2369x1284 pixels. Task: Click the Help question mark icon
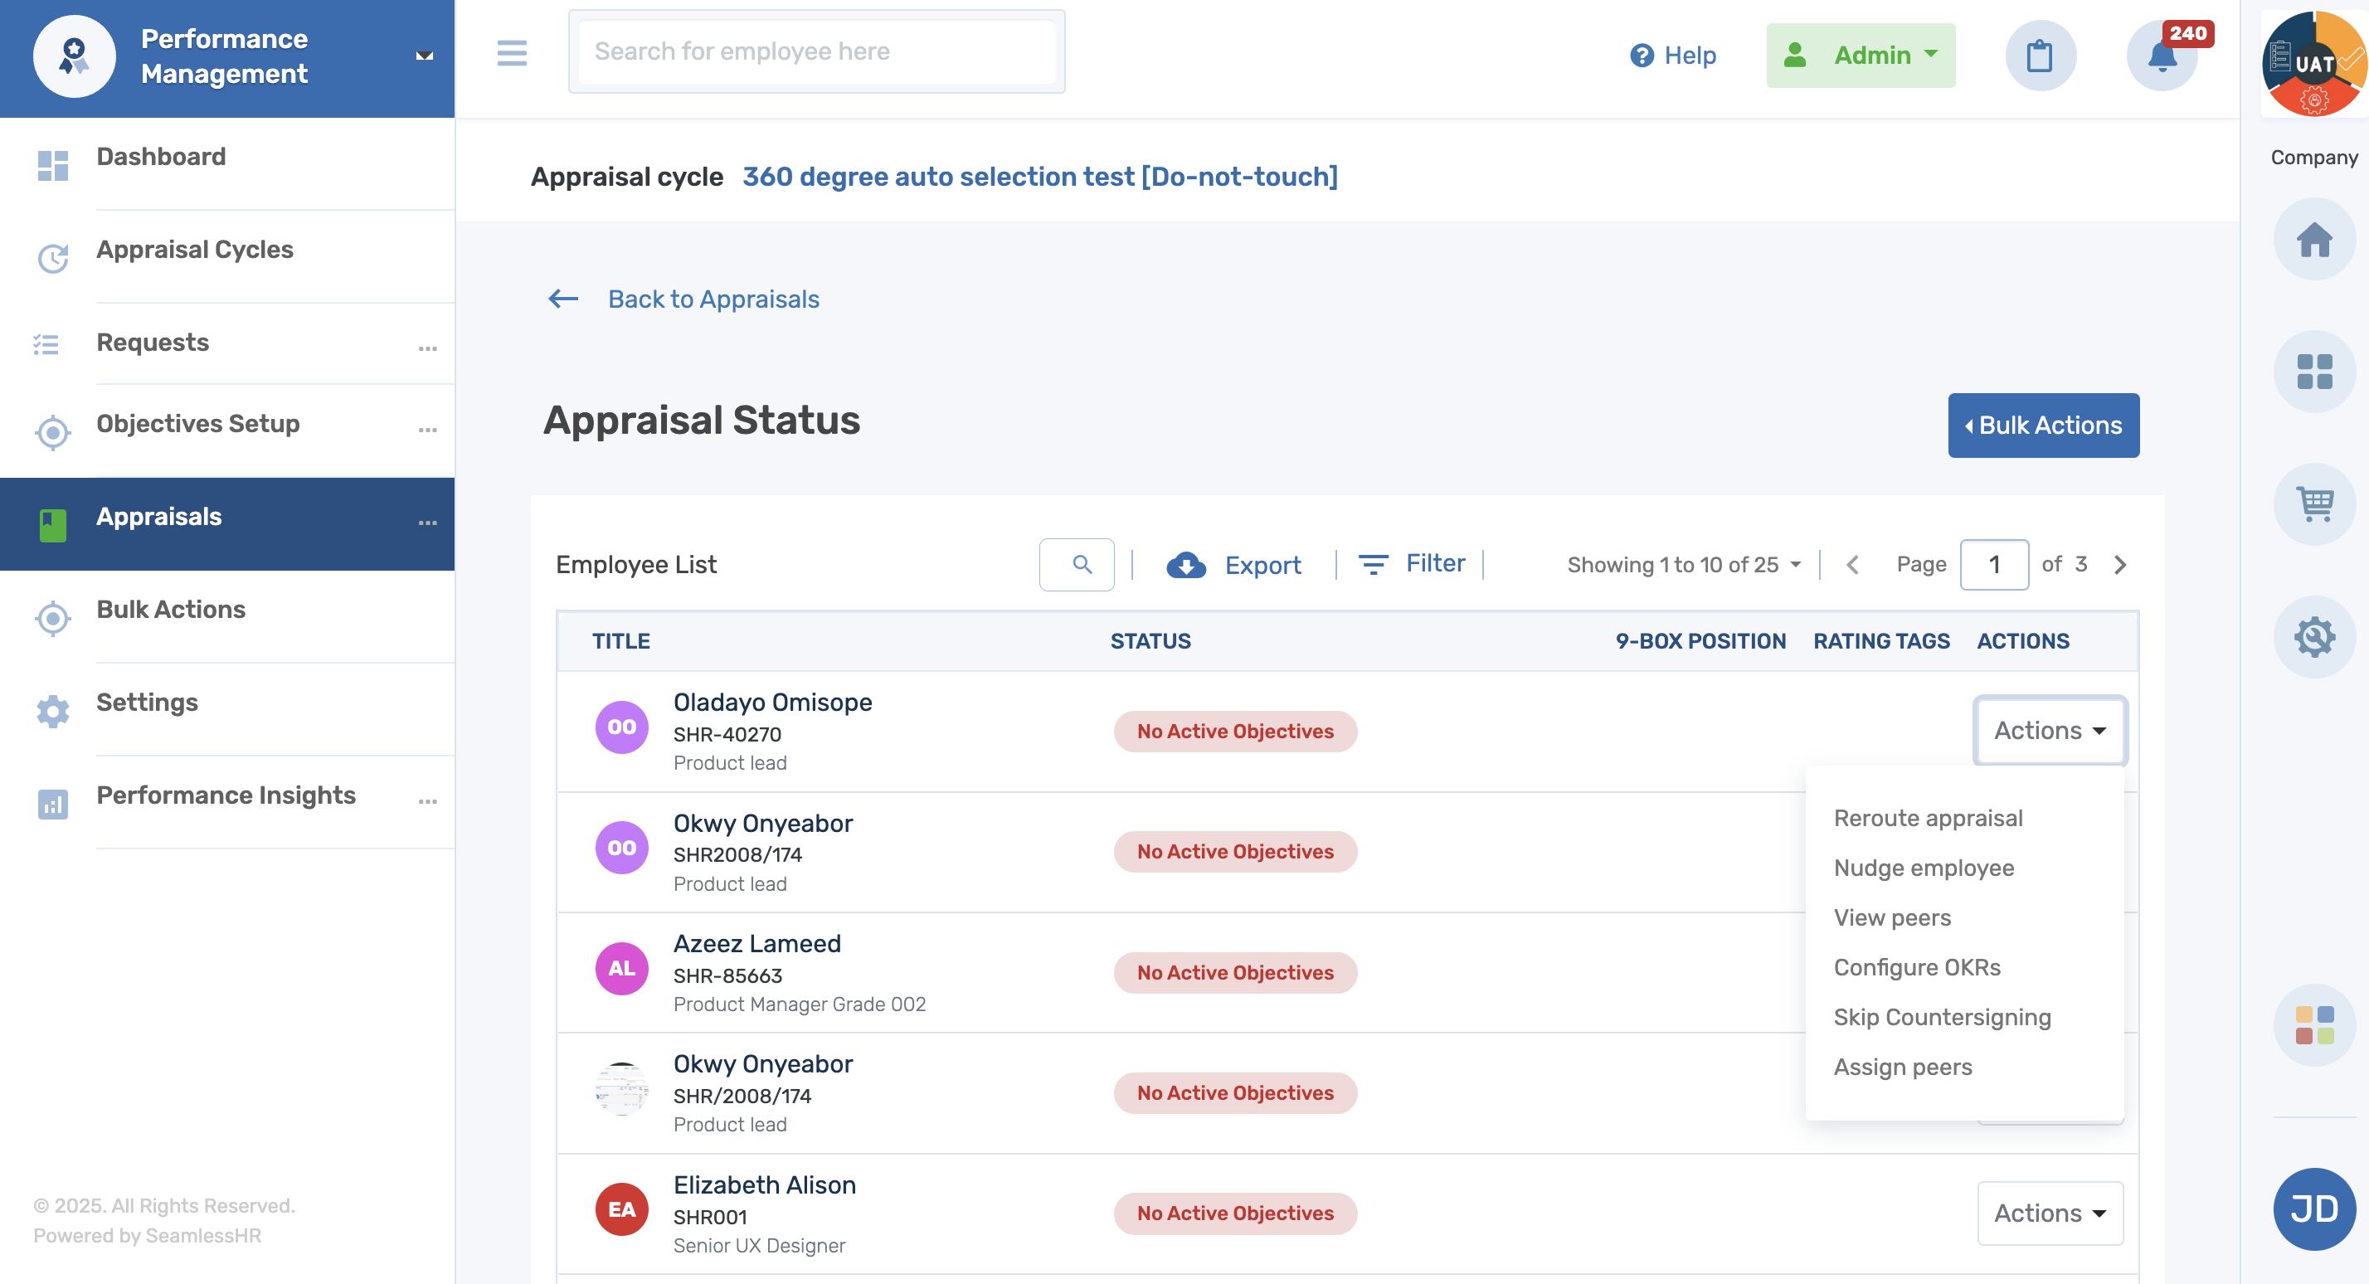tap(1640, 56)
